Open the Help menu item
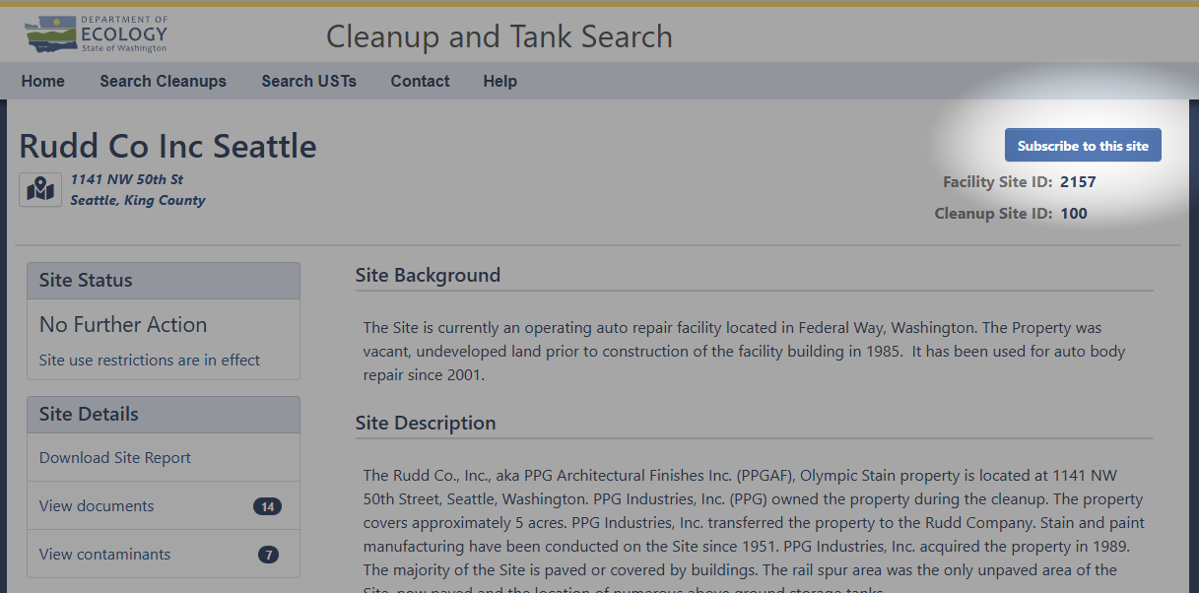 pyautogui.click(x=500, y=81)
